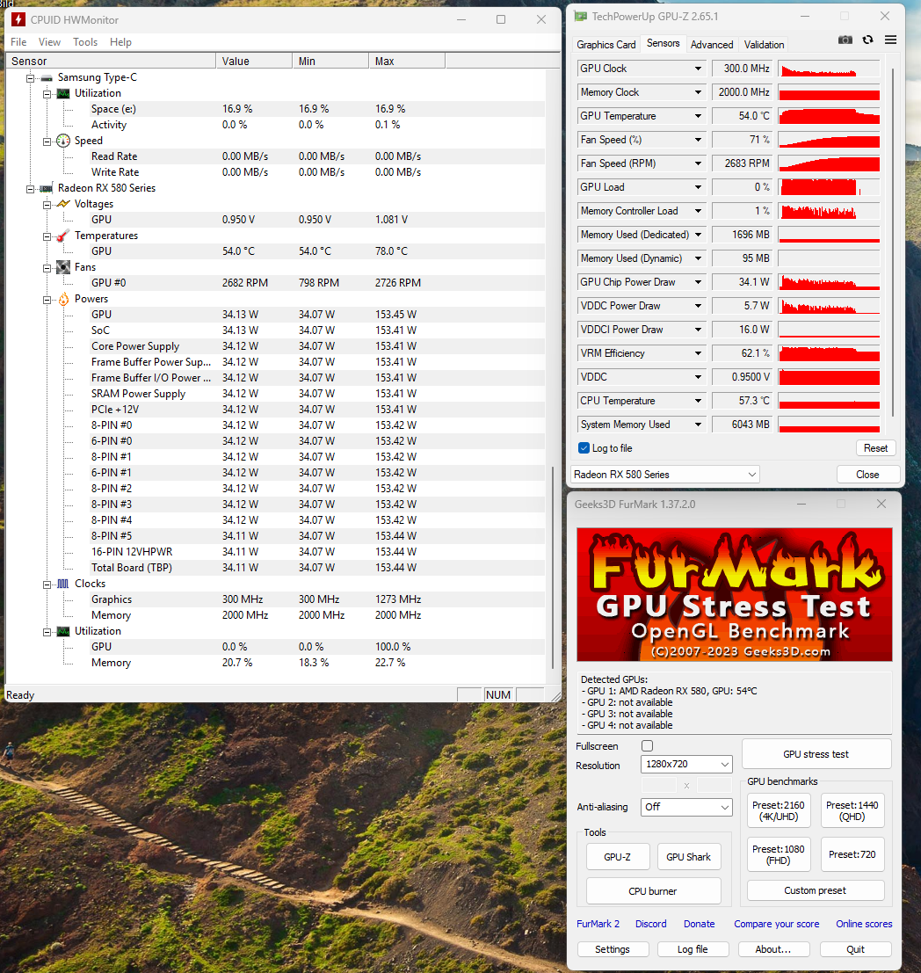Click the GPU-Z refresh icon
The image size is (921, 973).
point(867,40)
